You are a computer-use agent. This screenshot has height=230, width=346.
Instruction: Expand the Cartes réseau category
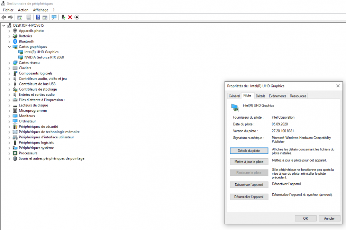(9, 63)
